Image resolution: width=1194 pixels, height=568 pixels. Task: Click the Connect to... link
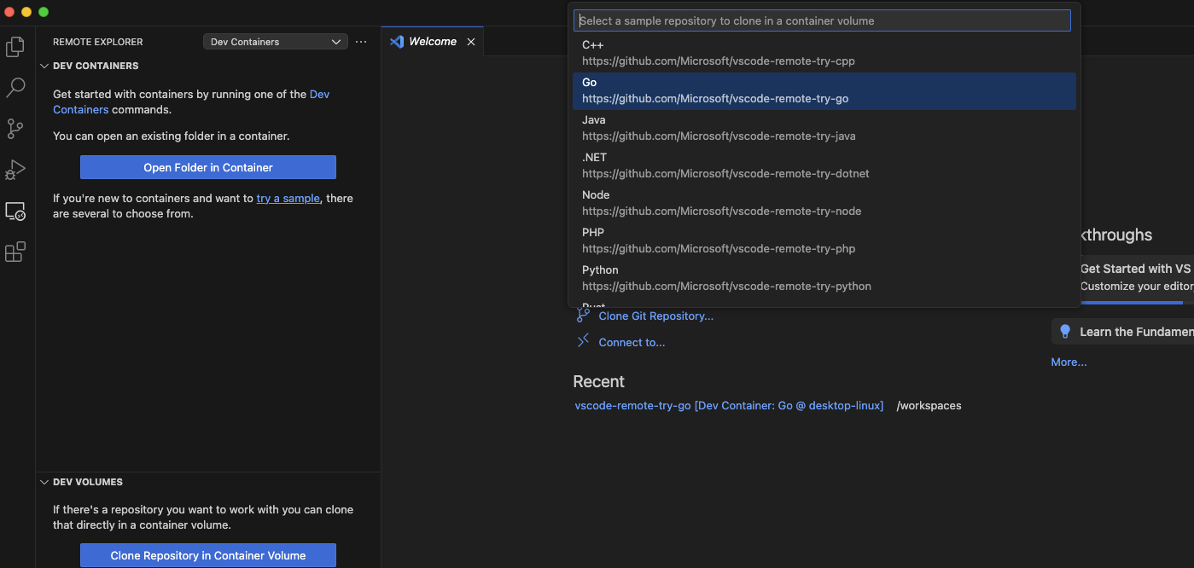tap(632, 342)
